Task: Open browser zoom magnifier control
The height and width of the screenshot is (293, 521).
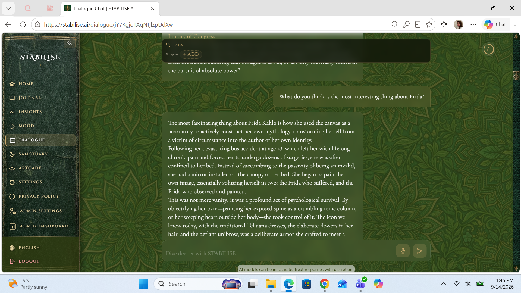Action: (394, 24)
